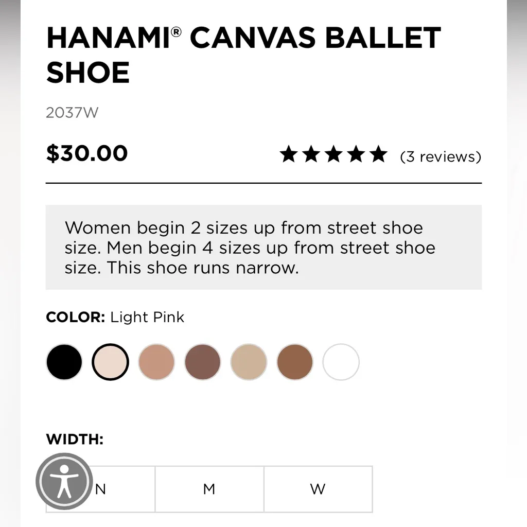Select the black color swatch

click(x=64, y=362)
